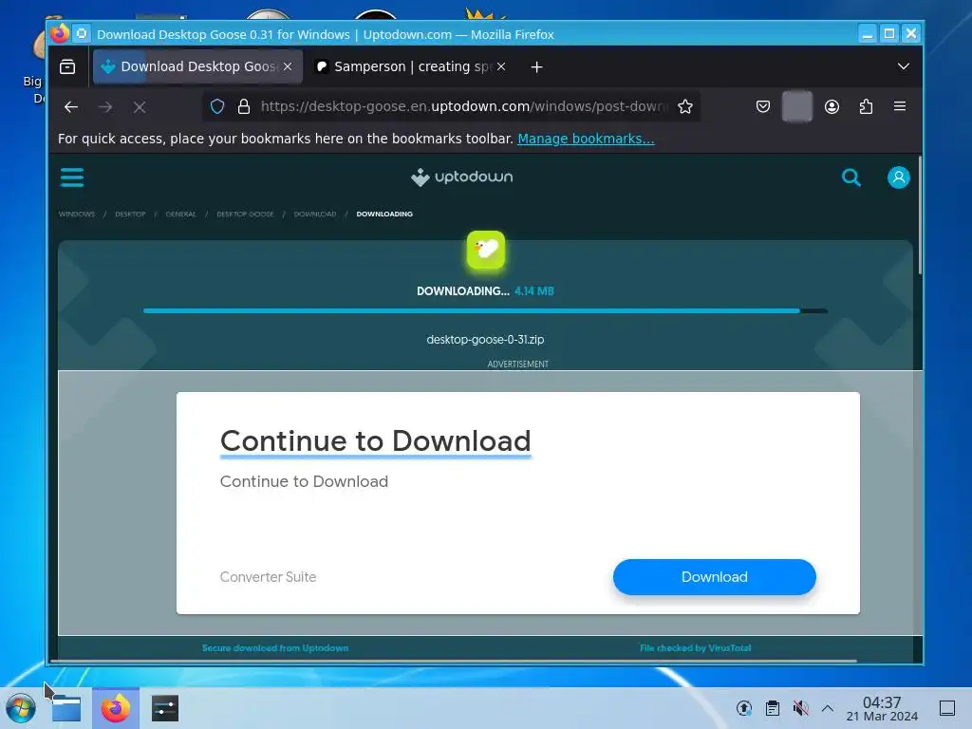Click the Desktop Goose app icon
This screenshot has height=729, width=972.
click(x=486, y=251)
